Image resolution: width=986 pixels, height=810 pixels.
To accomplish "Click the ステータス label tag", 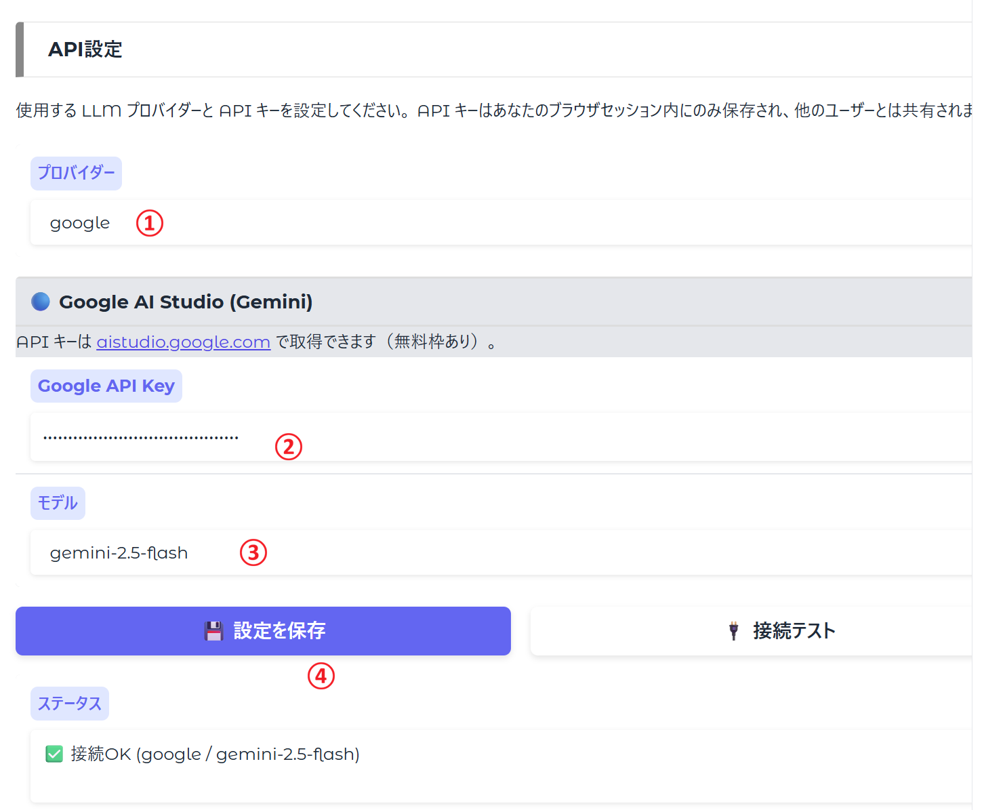I will 69,704.
